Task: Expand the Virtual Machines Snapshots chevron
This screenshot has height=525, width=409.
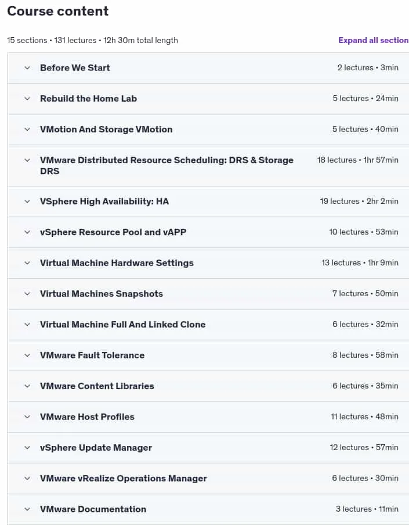Action: click(x=27, y=294)
